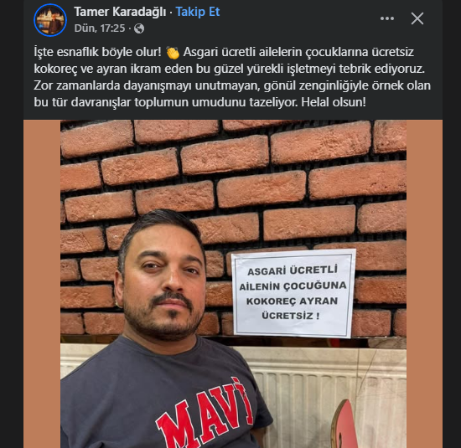Click the red MAVİ lettering on the t-shirt
This screenshot has width=461, height=448.
pos(203,411)
